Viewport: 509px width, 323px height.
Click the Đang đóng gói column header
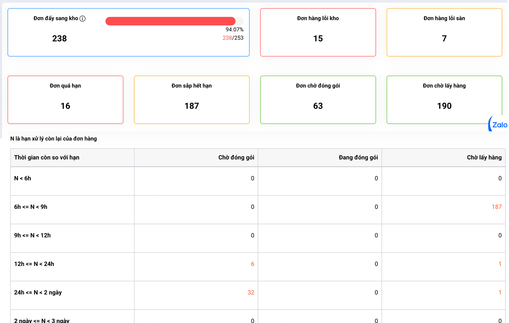pyautogui.click(x=358, y=157)
